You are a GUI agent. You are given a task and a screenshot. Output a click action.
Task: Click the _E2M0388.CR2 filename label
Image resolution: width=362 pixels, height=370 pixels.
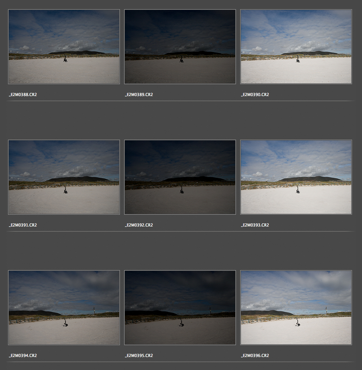click(x=23, y=95)
